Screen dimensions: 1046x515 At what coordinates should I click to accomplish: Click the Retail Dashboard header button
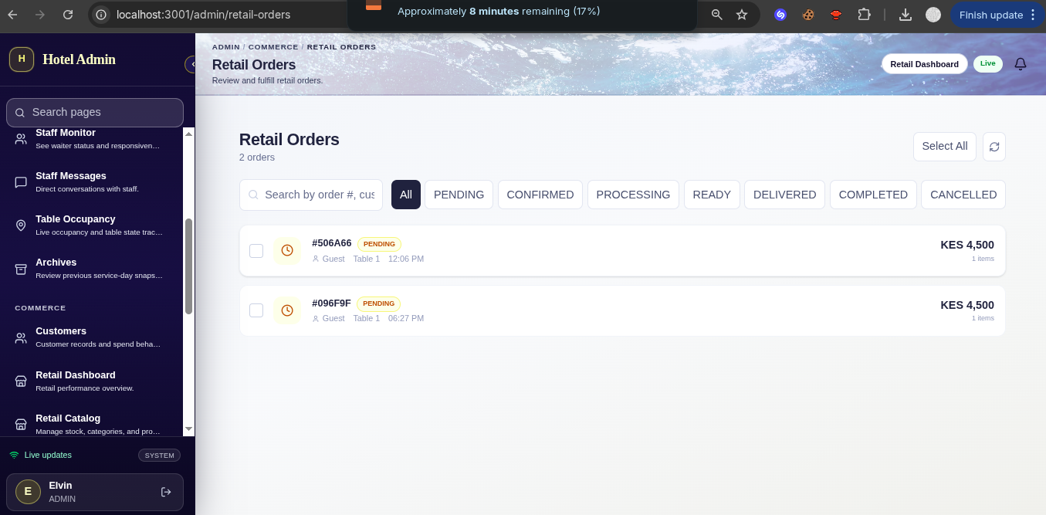pos(924,64)
